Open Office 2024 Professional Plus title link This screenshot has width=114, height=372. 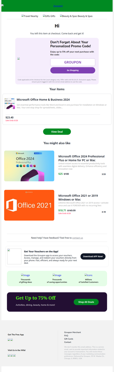point(78,158)
